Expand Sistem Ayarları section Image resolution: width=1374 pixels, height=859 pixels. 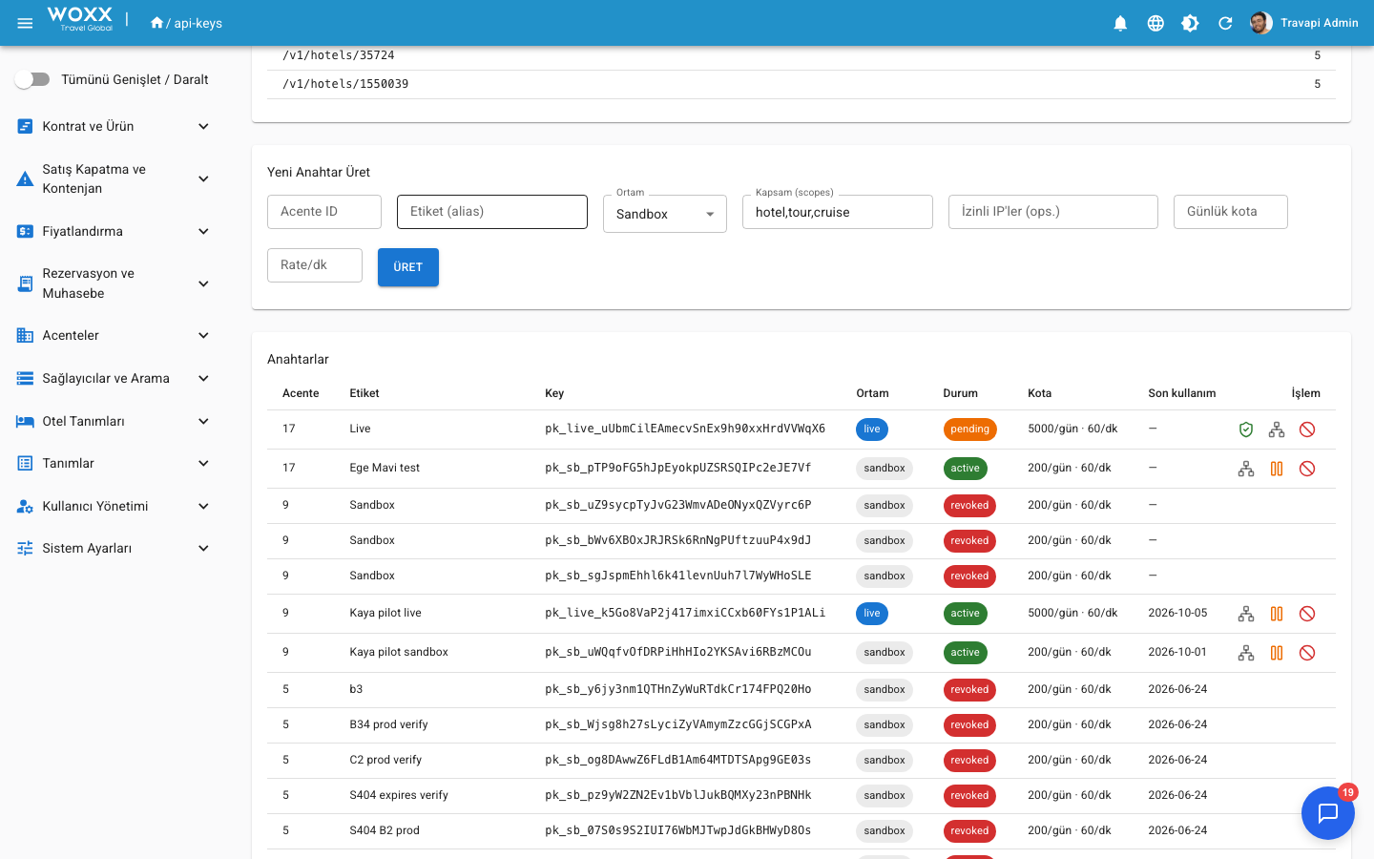114,548
